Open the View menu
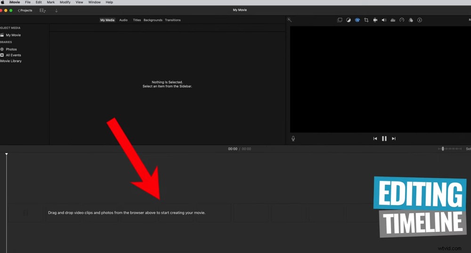Image resolution: width=471 pixels, height=253 pixels. click(79, 2)
